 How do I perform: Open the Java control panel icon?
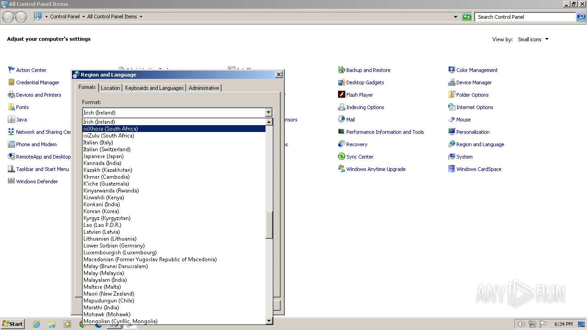pyautogui.click(x=11, y=119)
